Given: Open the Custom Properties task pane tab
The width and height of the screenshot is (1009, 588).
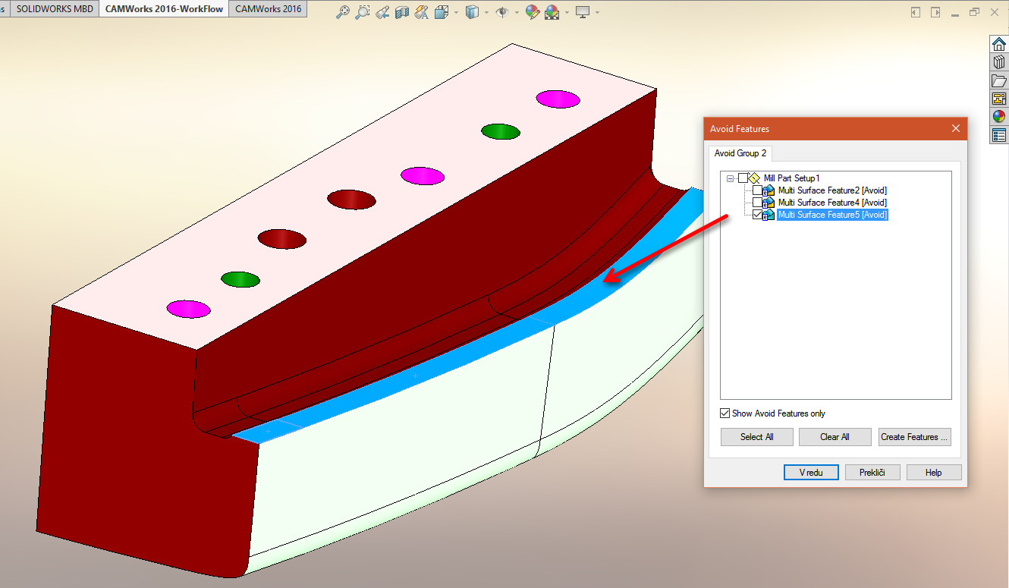Looking at the screenshot, I should [x=998, y=135].
